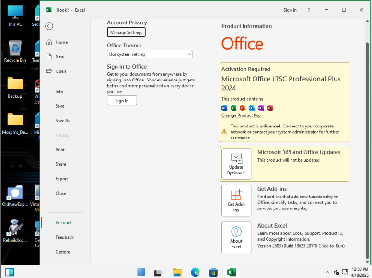Open the Print page
This screenshot has height=278, width=372.
click(60, 150)
